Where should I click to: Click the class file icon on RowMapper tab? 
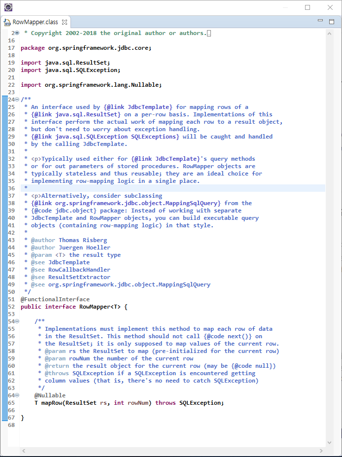pos(7,22)
